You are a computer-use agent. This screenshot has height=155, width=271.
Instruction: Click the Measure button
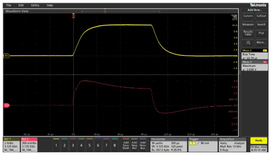(x=248, y=25)
